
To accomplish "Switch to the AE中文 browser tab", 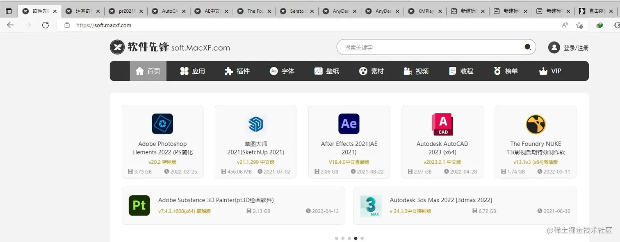I will point(211,11).
